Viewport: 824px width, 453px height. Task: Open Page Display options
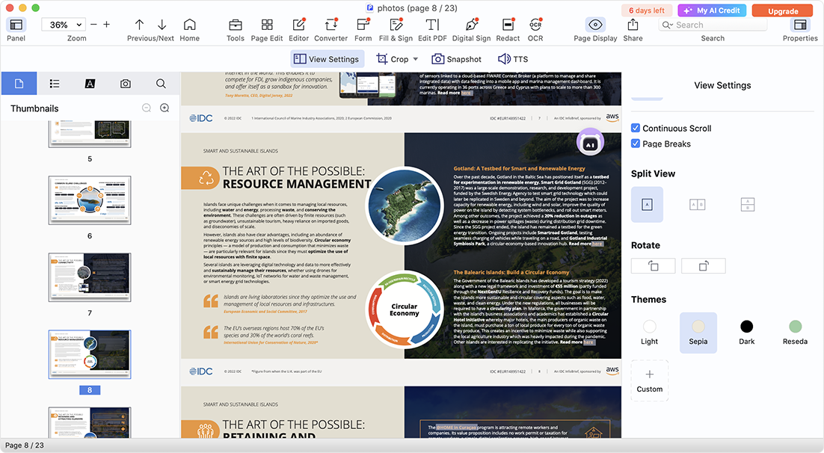pos(595,25)
